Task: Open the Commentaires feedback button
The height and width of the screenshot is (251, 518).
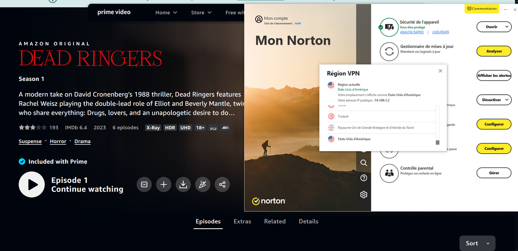Action: 482,9
